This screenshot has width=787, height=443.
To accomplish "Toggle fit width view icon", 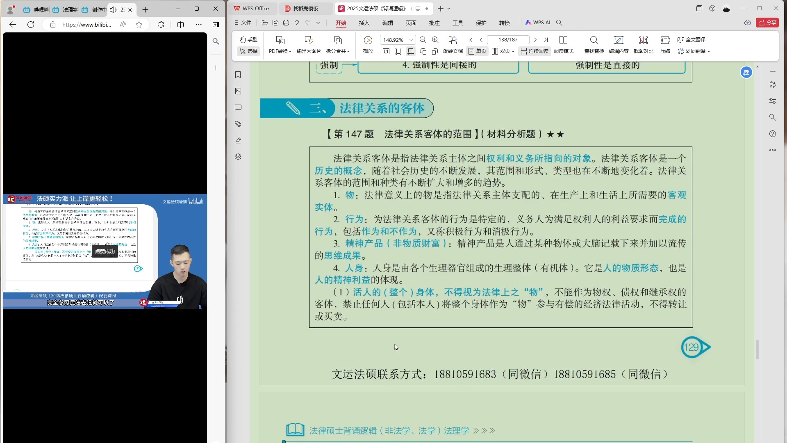I will point(411,51).
